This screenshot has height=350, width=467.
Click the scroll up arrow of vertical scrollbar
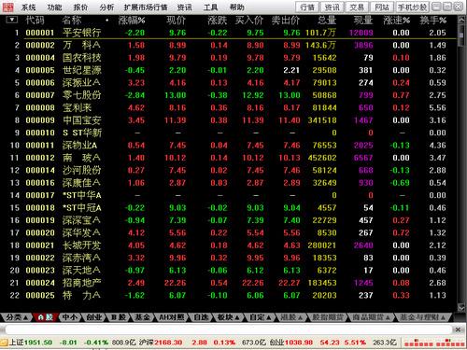pos(461,20)
